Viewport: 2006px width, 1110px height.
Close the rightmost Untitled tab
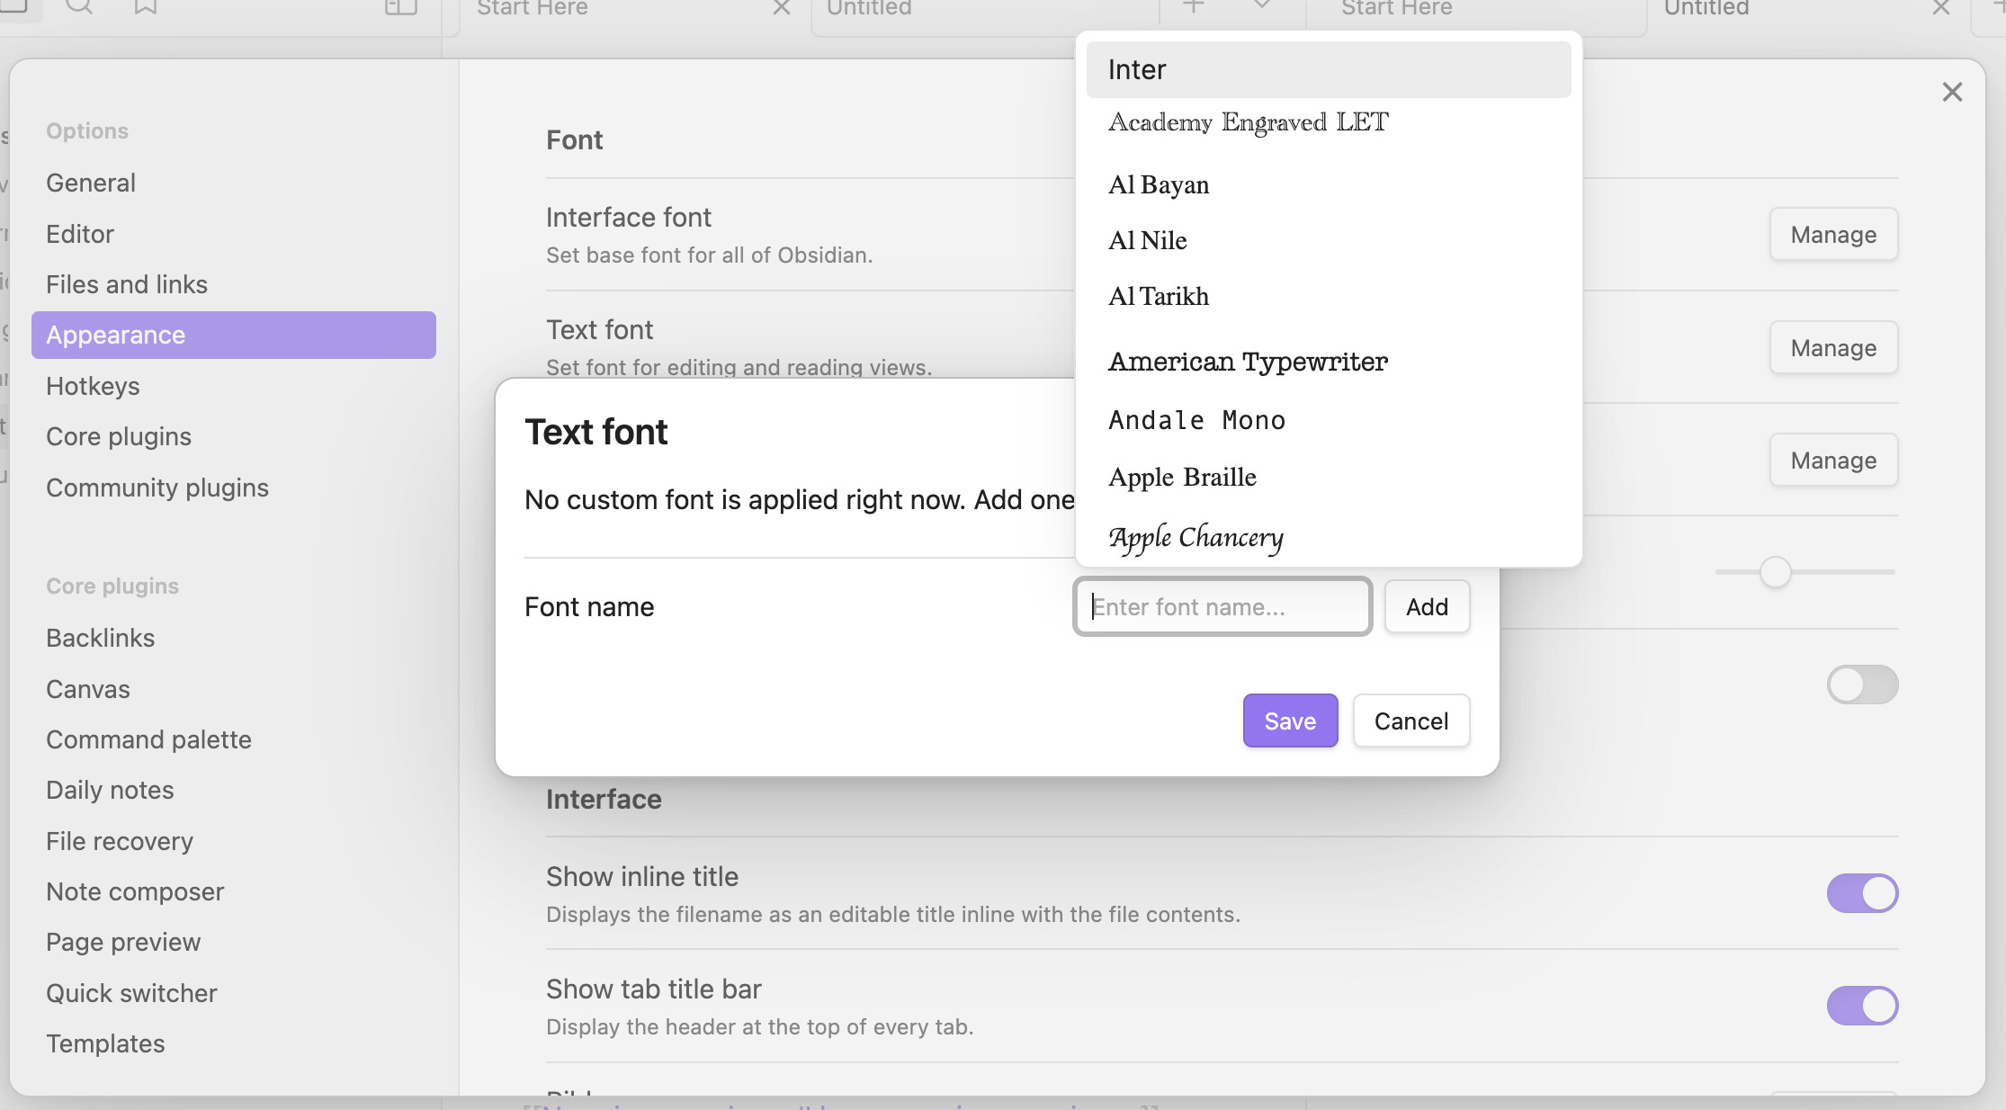pyautogui.click(x=1940, y=8)
